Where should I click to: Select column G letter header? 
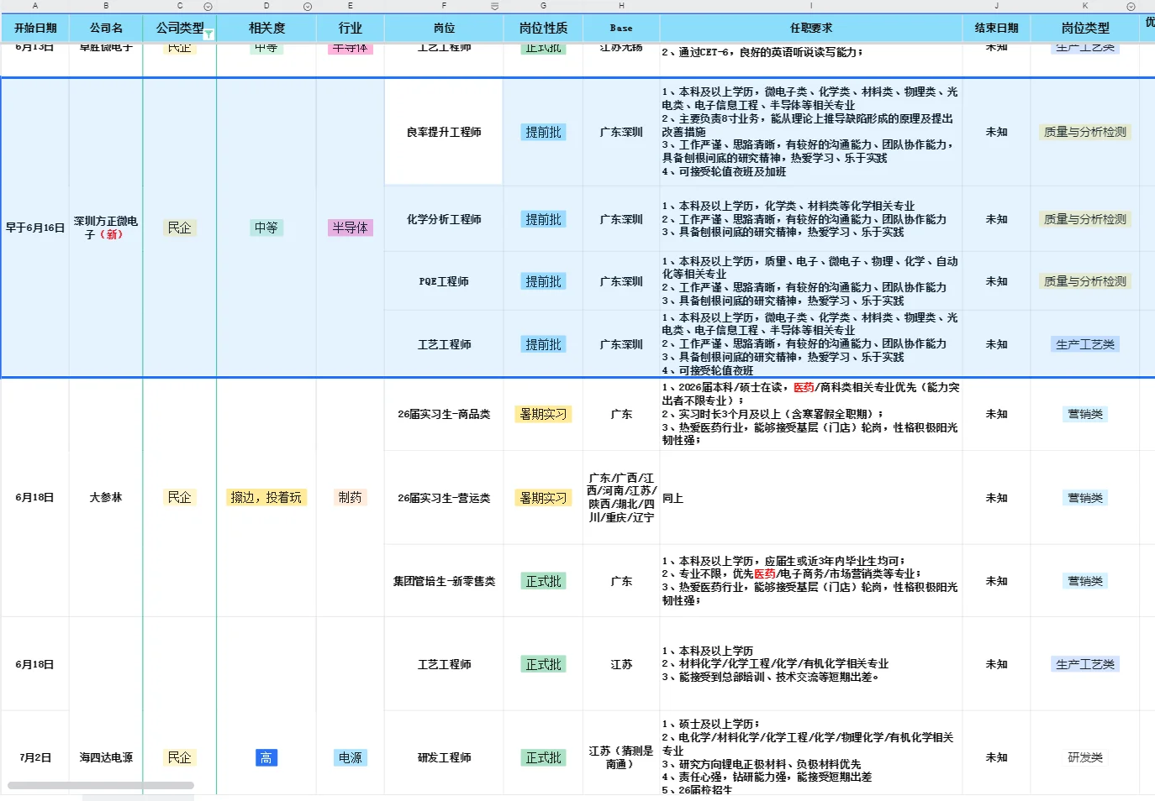[x=543, y=6]
